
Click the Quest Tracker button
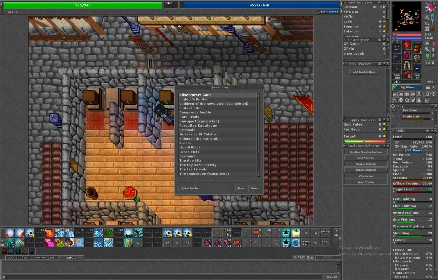tap(190, 188)
